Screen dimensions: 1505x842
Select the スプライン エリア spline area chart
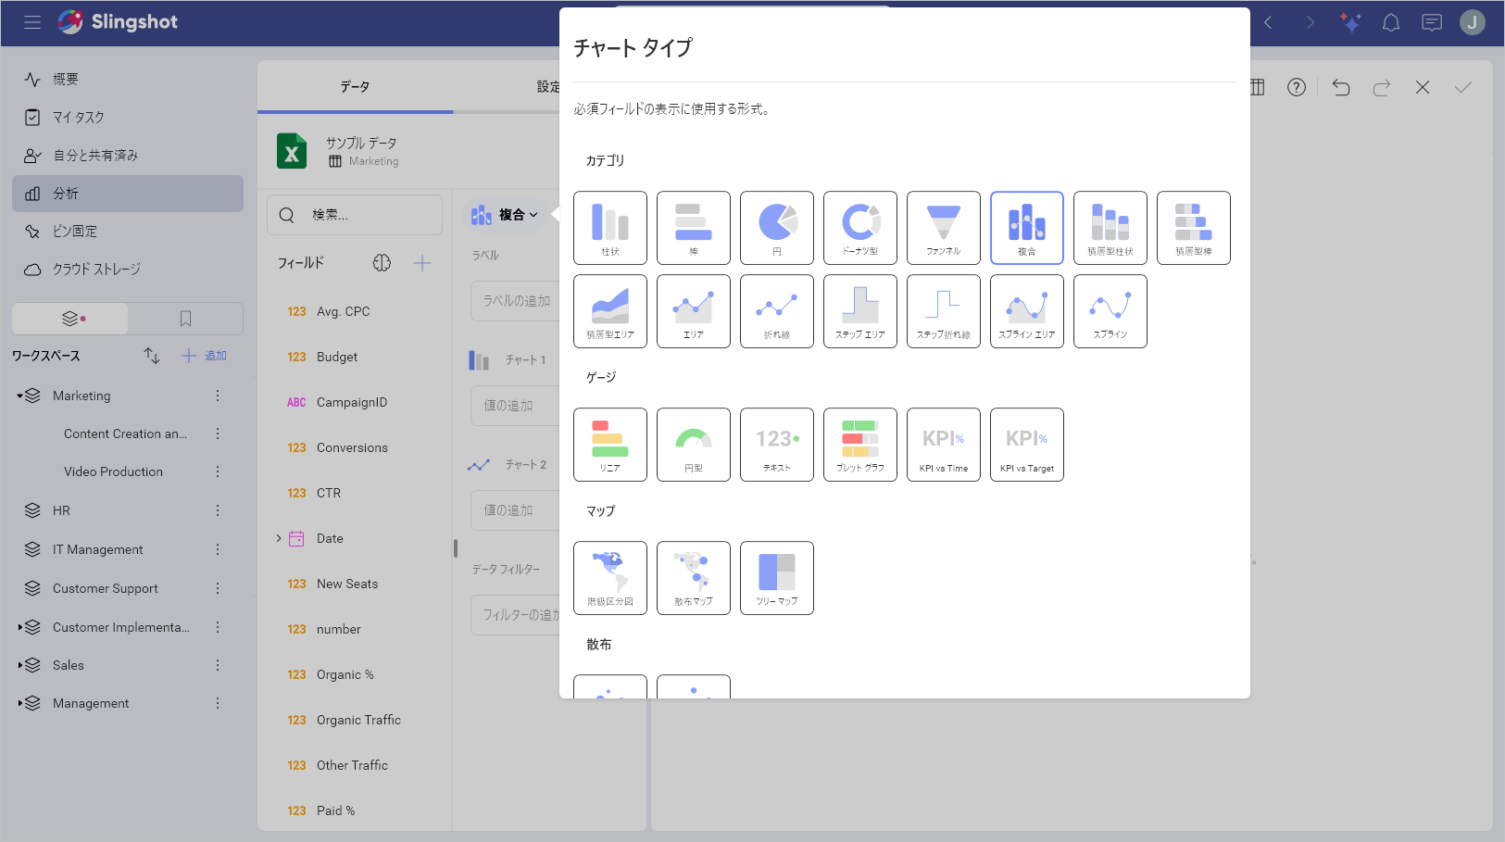[1027, 311]
